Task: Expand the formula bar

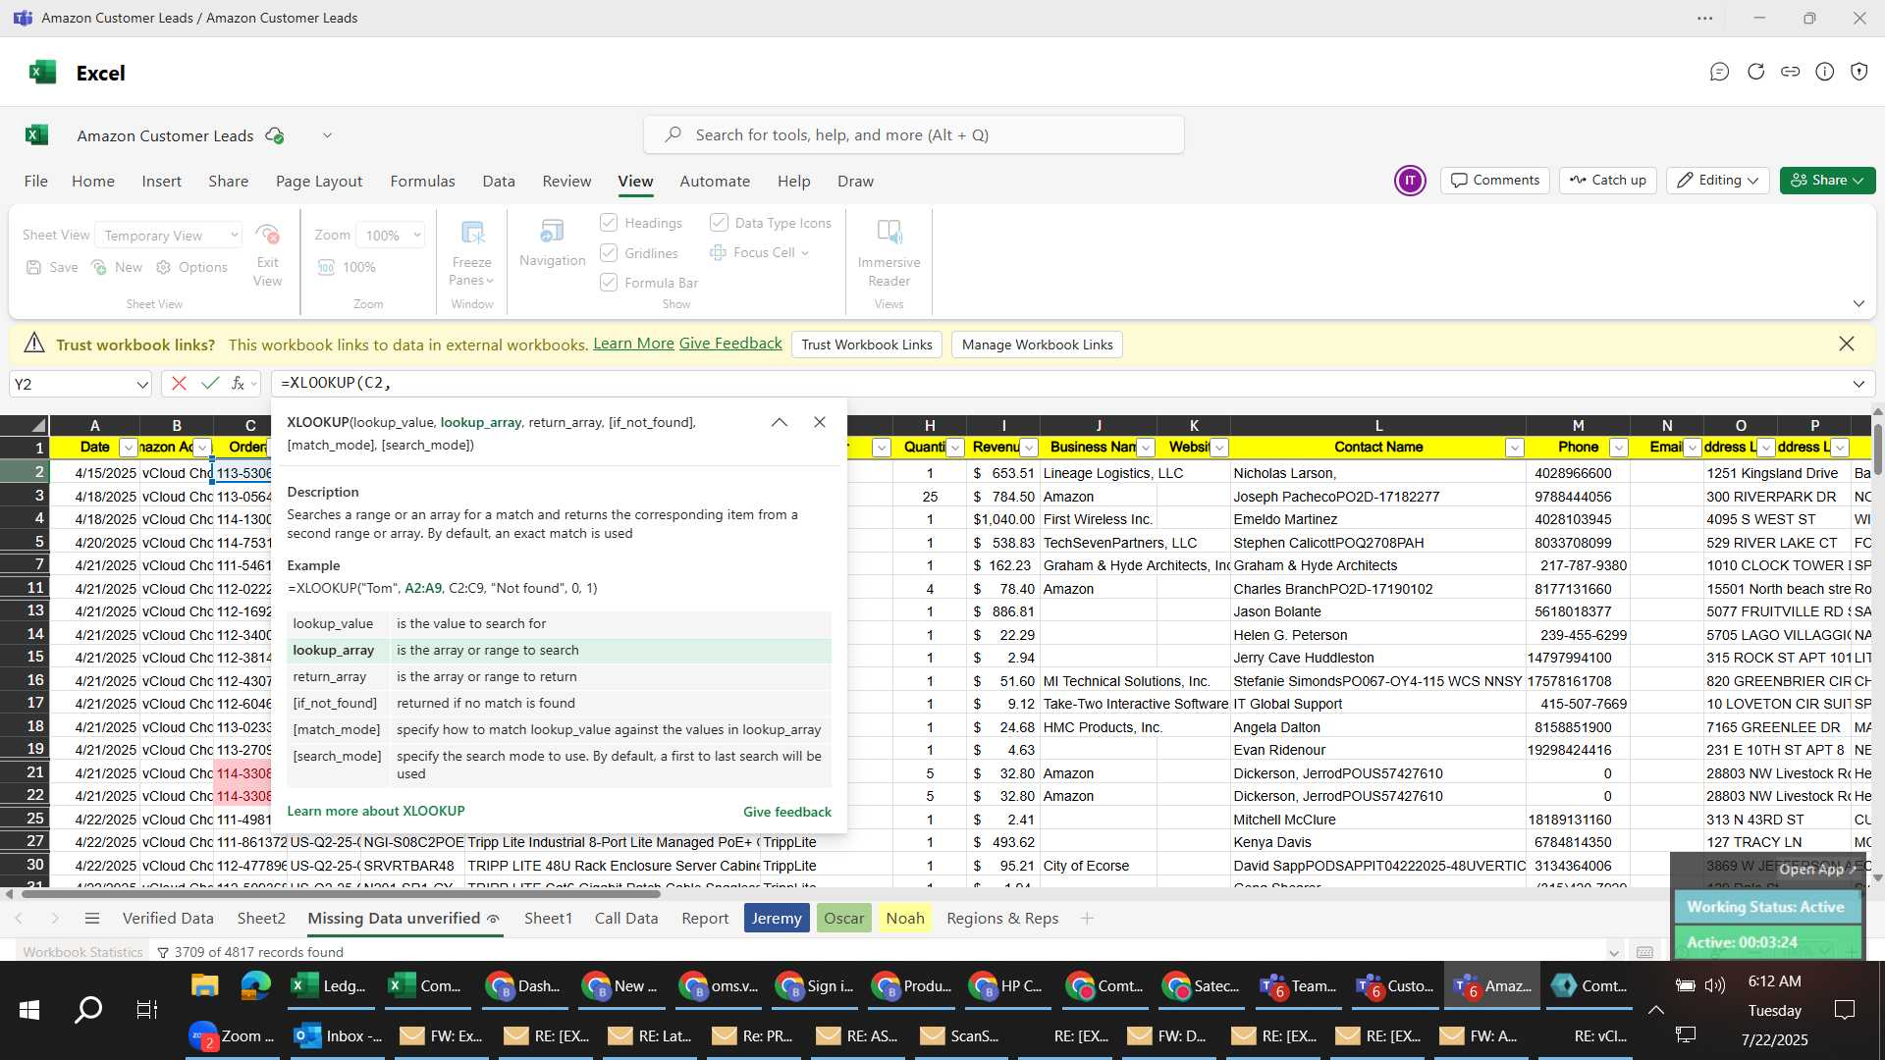Action: pos(1858,384)
